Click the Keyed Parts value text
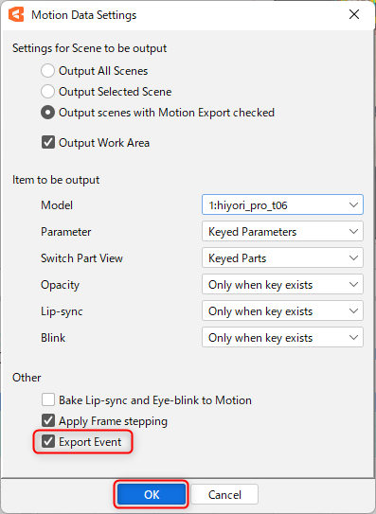 (237, 258)
